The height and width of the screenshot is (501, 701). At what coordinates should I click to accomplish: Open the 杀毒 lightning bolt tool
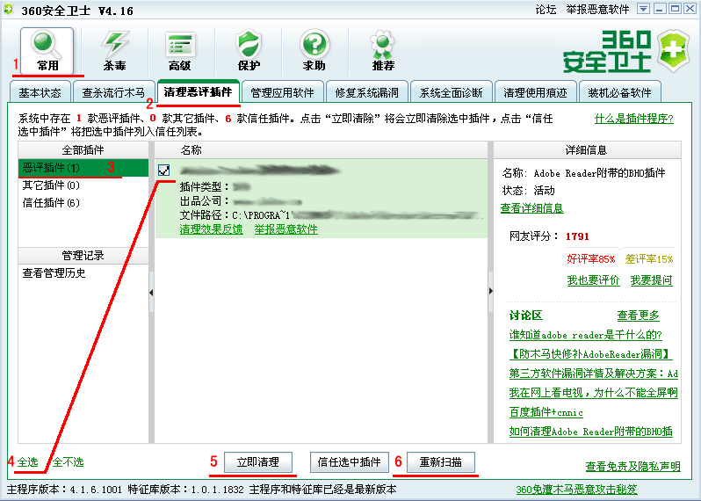(x=114, y=50)
